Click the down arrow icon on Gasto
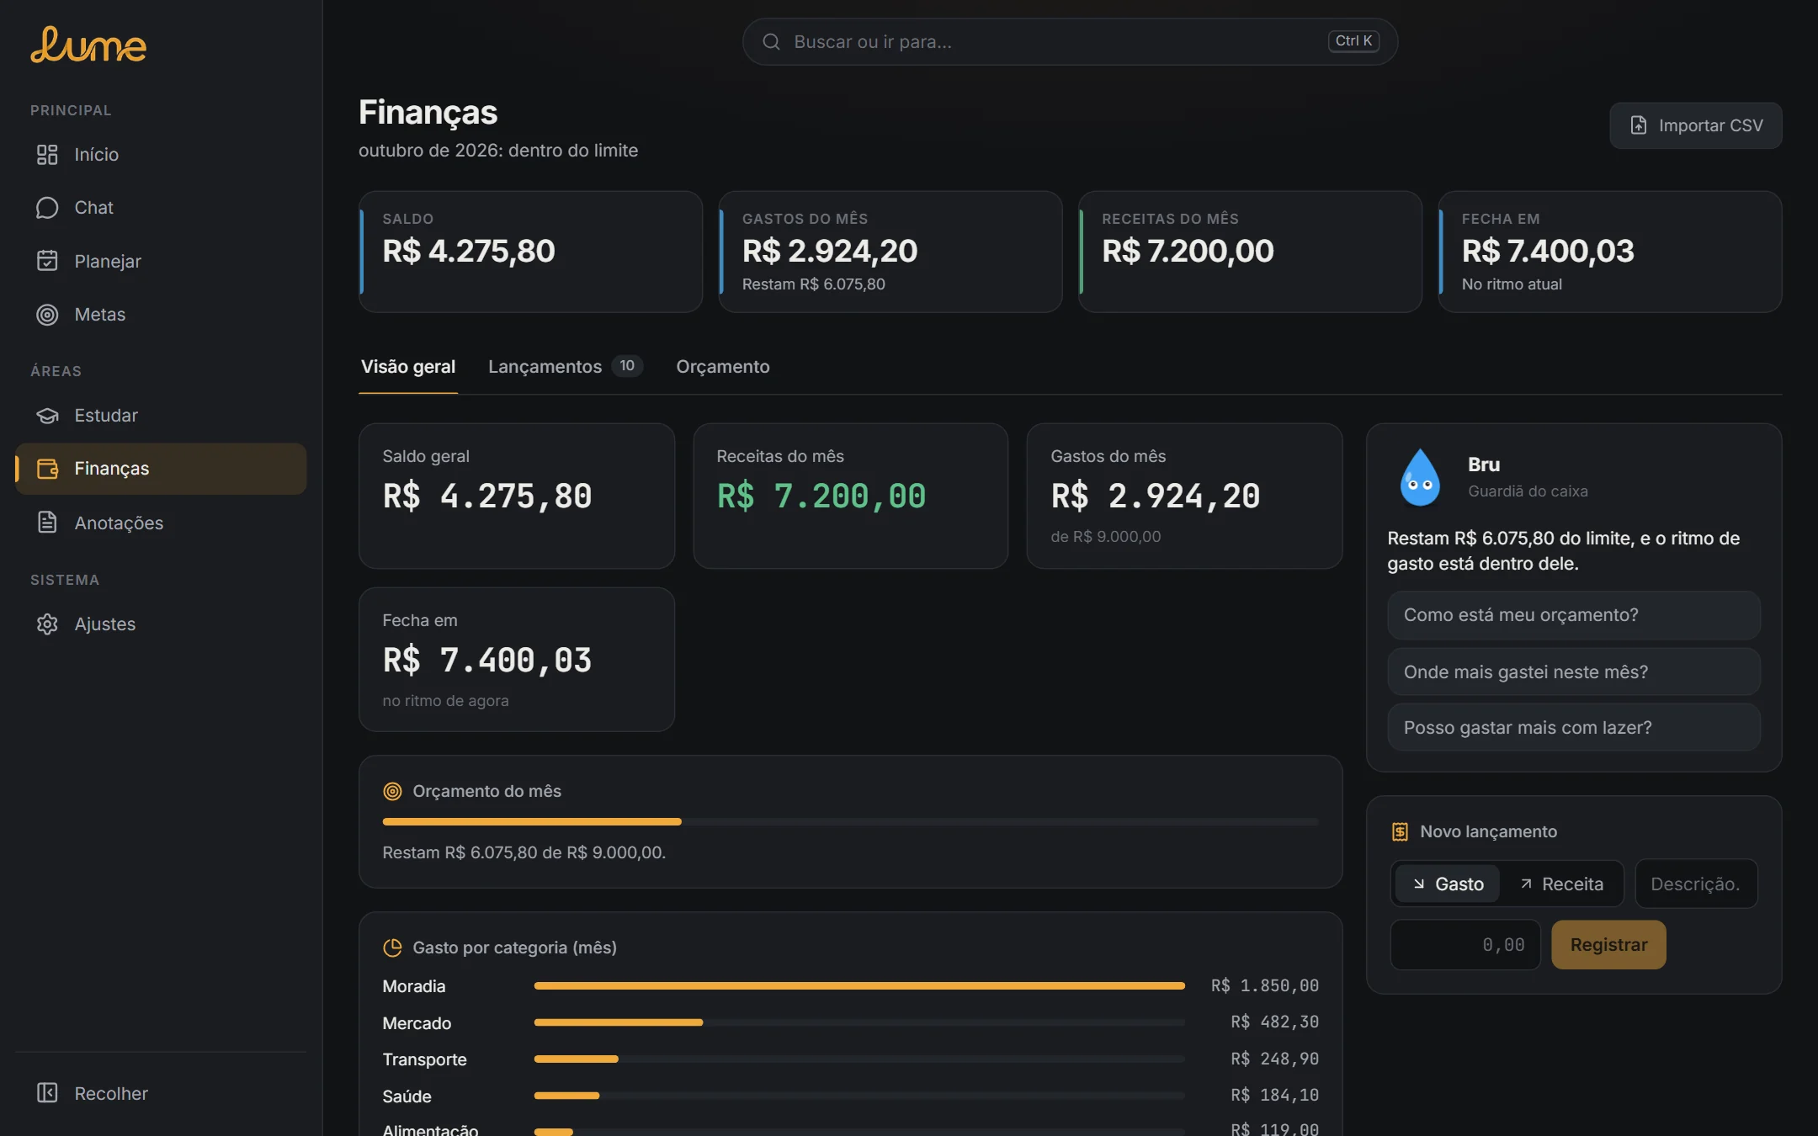Screen dimensions: 1818x1136 coord(1419,884)
